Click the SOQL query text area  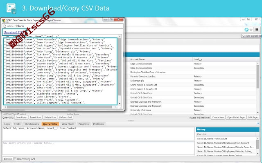pos(98,134)
